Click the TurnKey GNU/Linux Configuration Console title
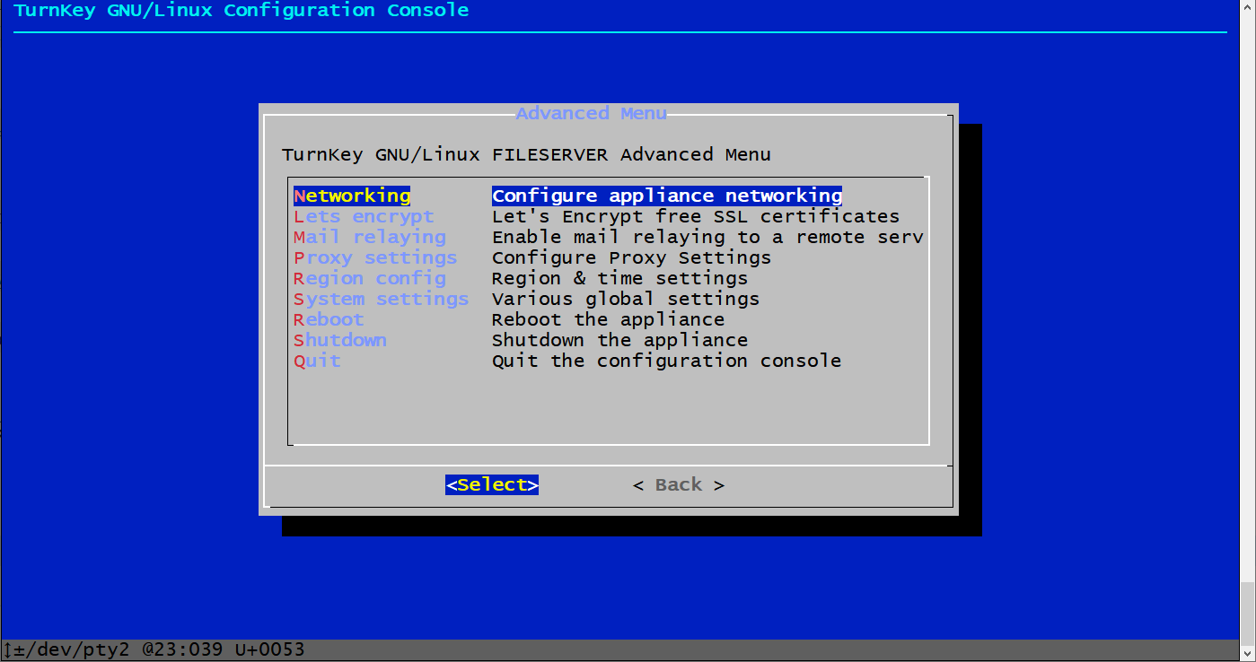The height and width of the screenshot is (662, 1256). coord(242,10)
